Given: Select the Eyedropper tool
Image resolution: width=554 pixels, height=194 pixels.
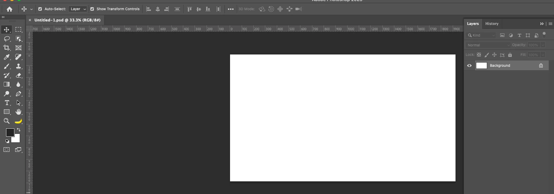Looking at the screenshot, I should coord(7,57).
